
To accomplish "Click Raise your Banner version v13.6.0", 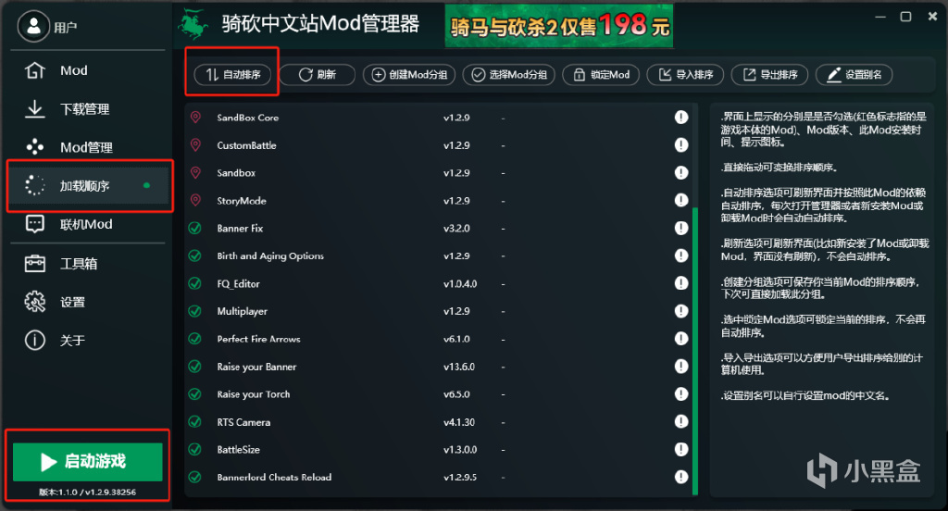I will click(x=459, y=367).
